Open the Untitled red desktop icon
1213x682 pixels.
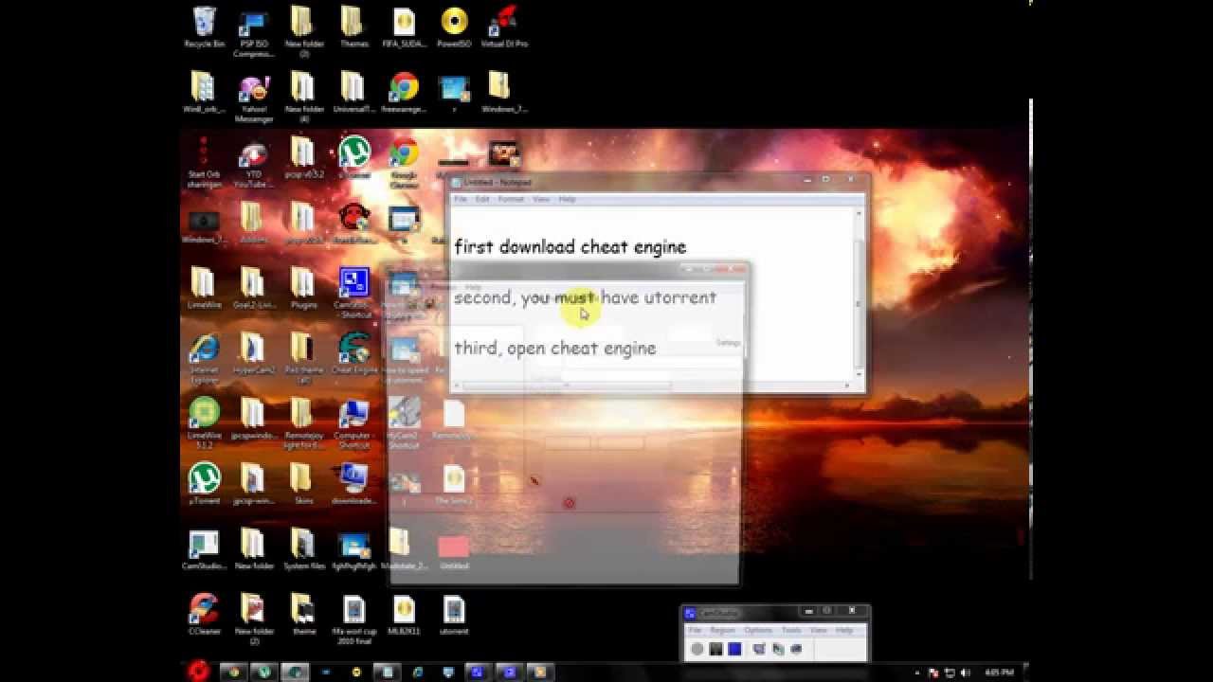[x=454, y=553]
